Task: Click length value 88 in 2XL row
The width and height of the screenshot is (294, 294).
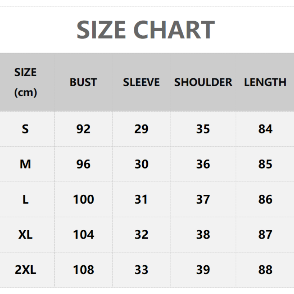Action: [x=265, y=270]
